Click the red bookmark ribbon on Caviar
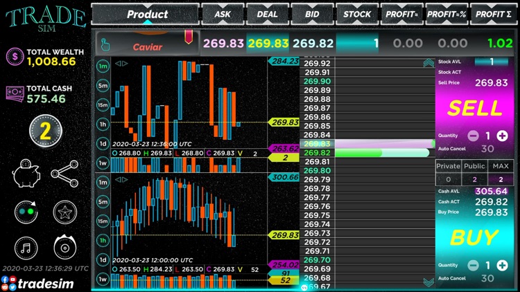Viewport: 520px width, 292px height. point(189,37)
